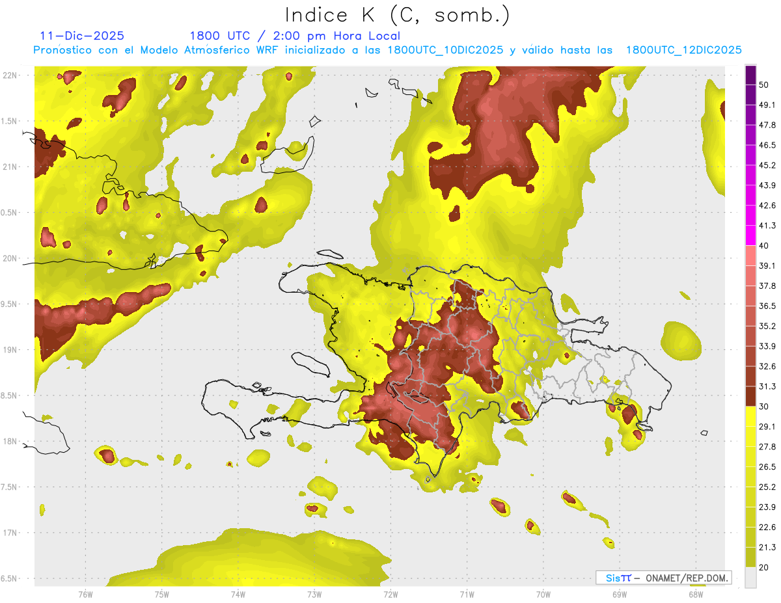Click the "22N" latitude axis label
Screen dimensions: 781x603
(x=10, y=75)
